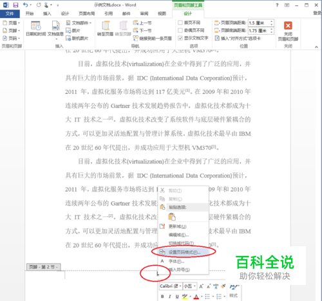Toggle 奇偶页不同 checkbox
The image size is (322, 301).
click(x=180, y=30)
